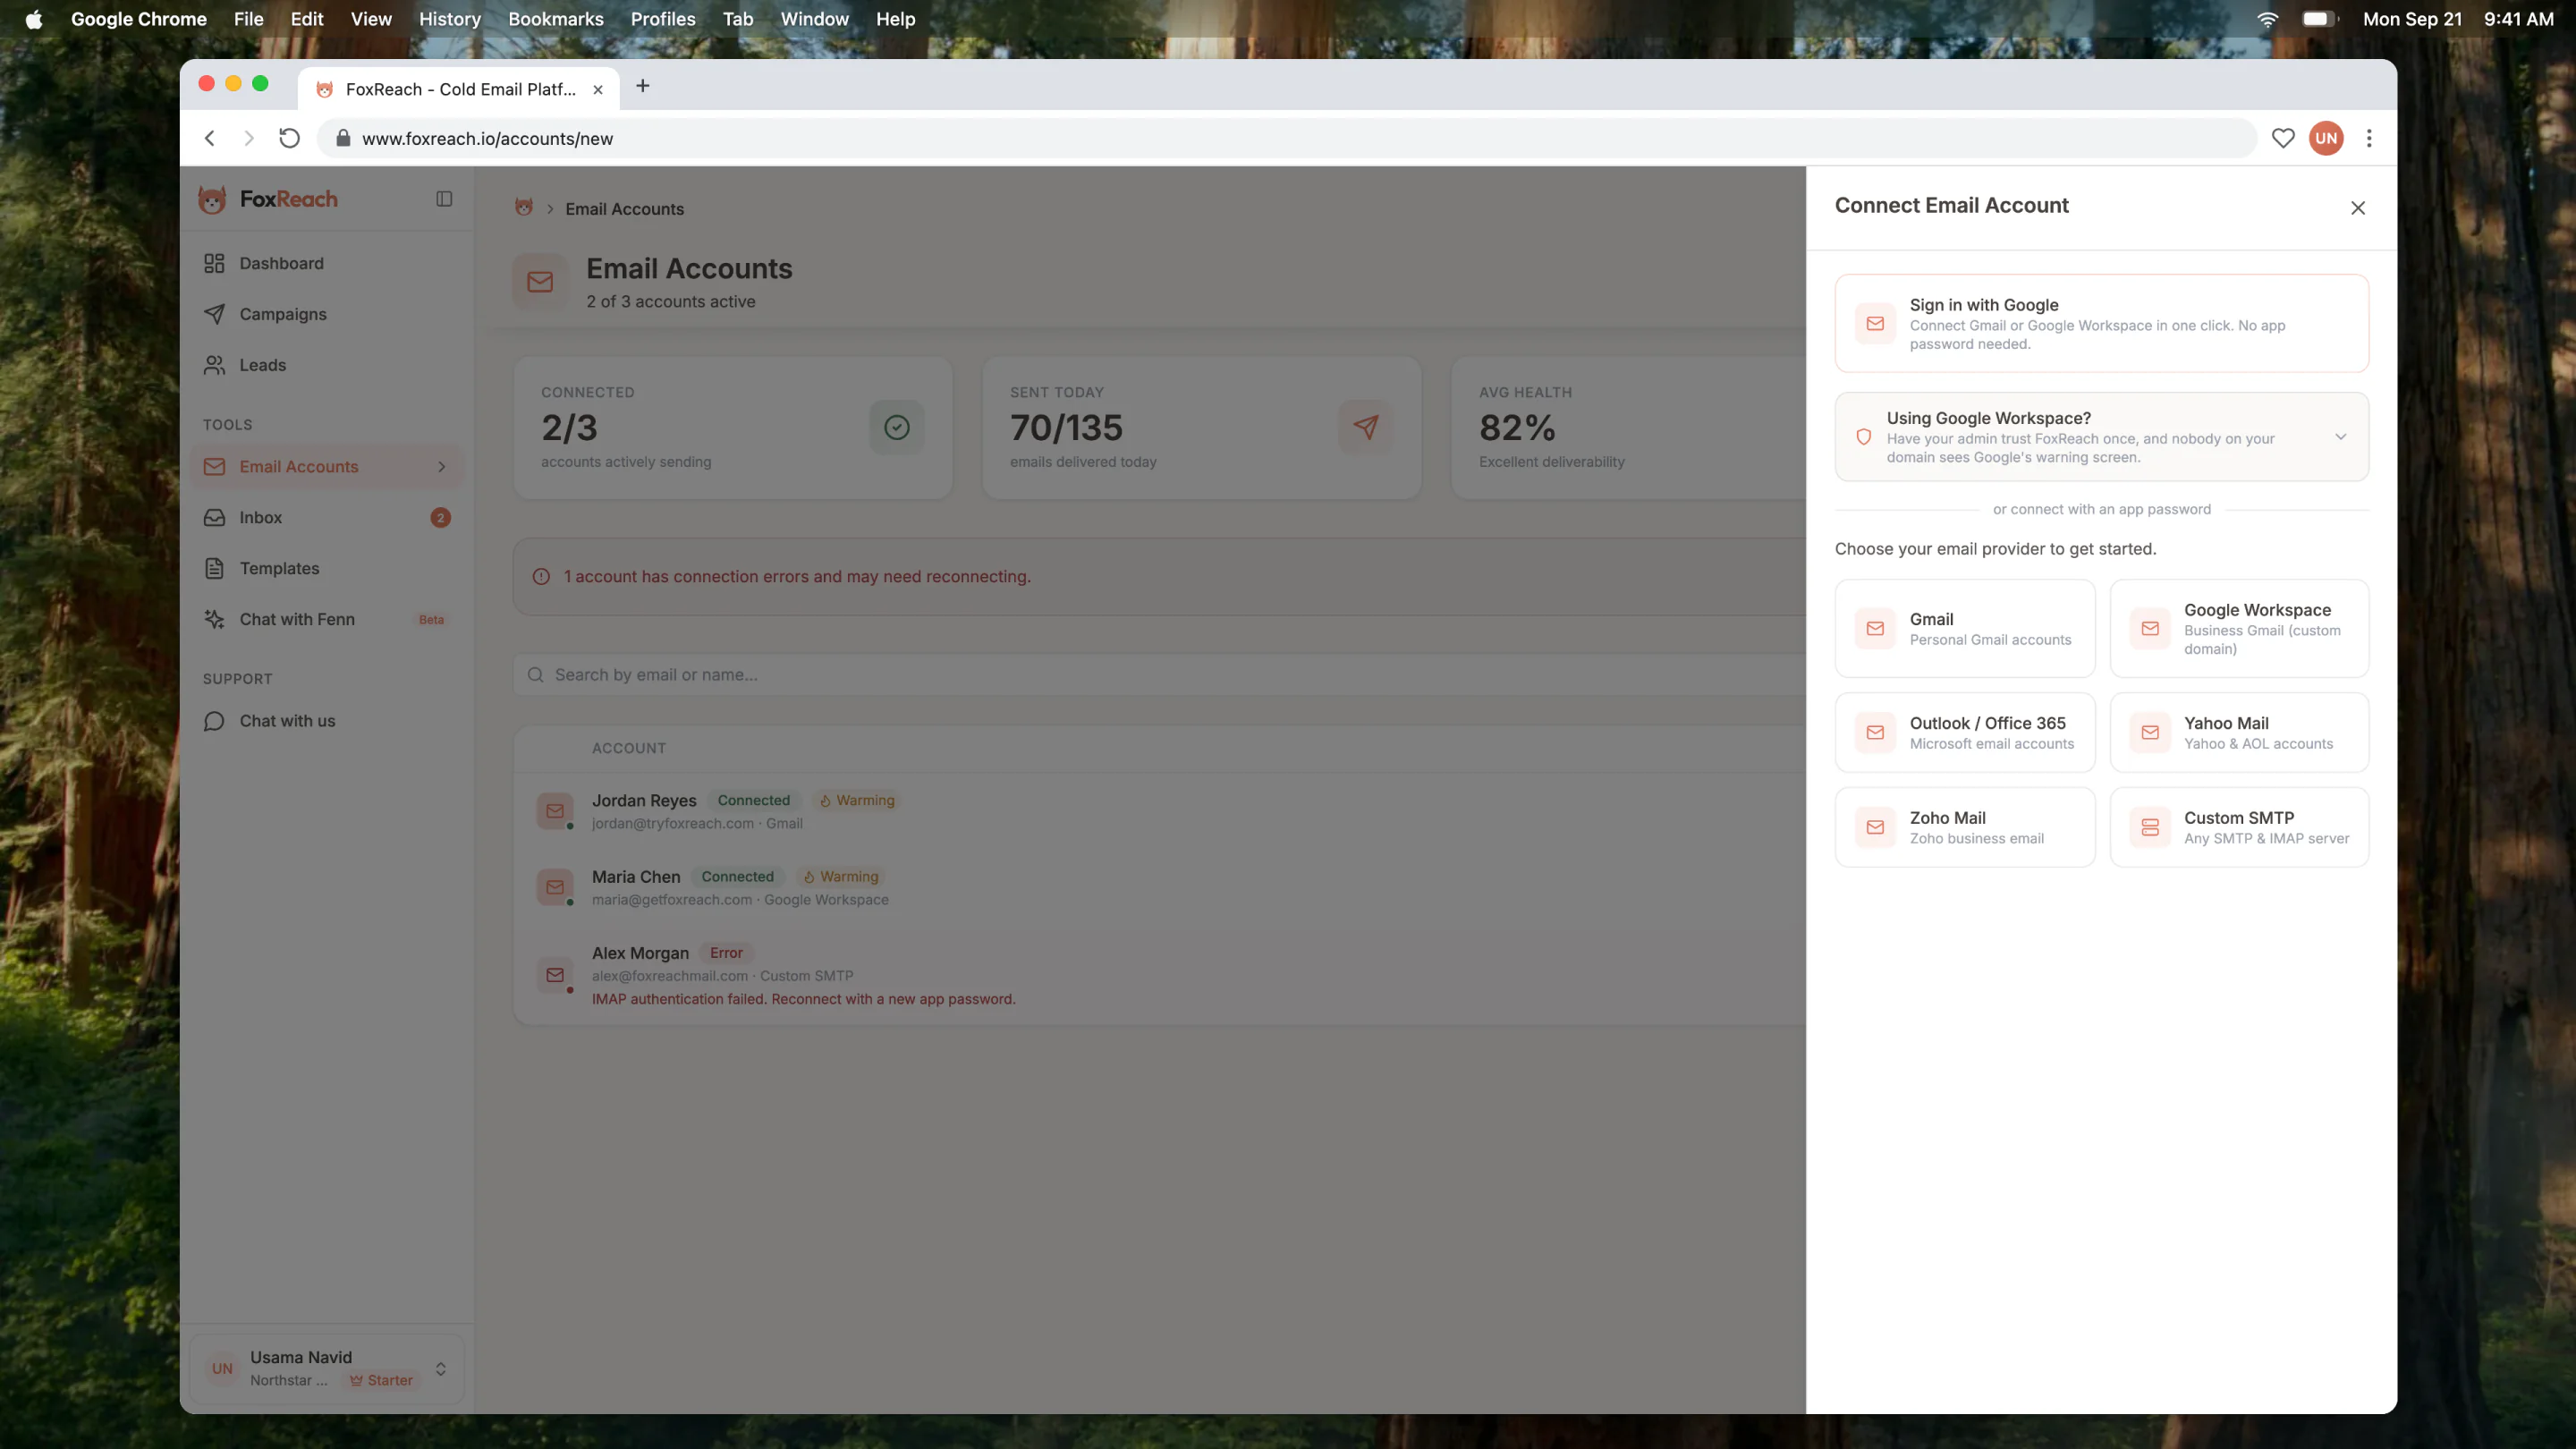
Task: Click the Custom SMTP server icon
Action: click(2150, 827)
